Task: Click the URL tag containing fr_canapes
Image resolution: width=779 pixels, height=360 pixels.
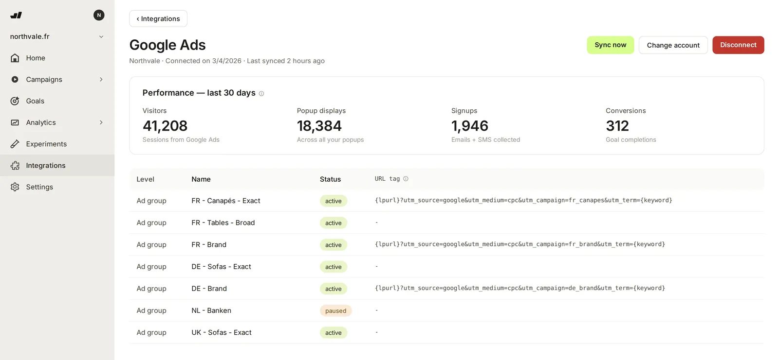Action: 523,200
